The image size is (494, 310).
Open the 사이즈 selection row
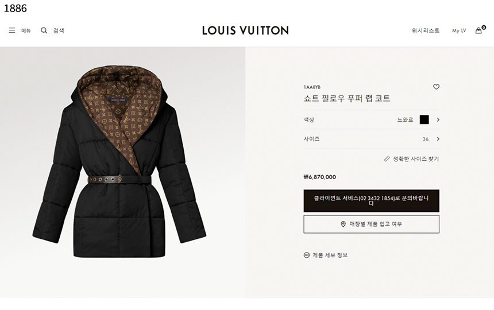point(372,139)
